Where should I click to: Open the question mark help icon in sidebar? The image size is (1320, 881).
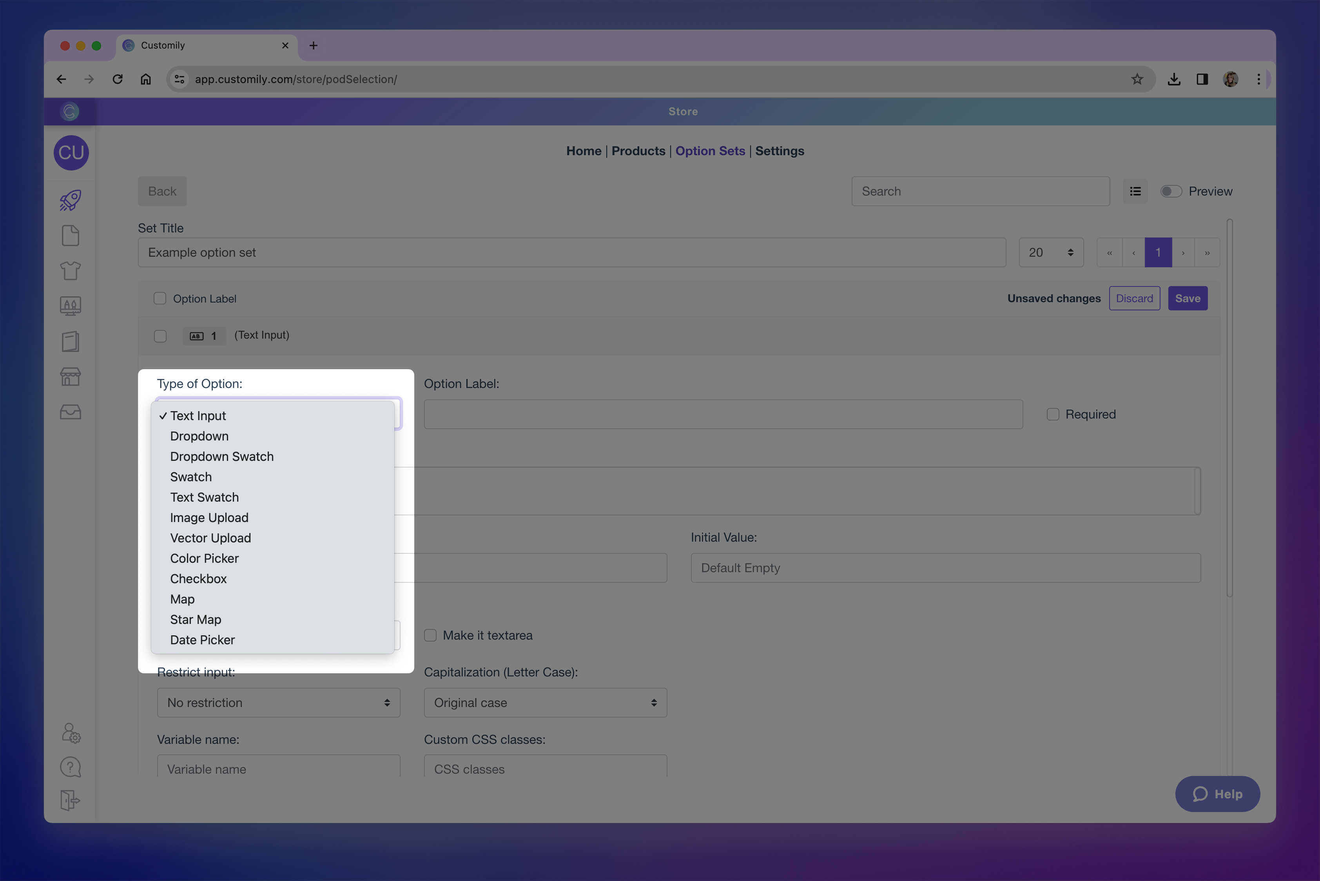(70, 767)
